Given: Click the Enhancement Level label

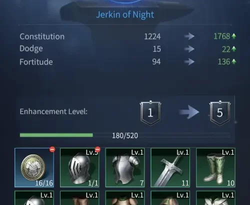Looking at the screenshot, I should [53, 111].
